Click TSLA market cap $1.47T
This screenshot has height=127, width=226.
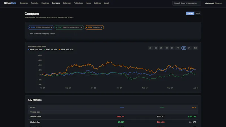coord(193,122)
